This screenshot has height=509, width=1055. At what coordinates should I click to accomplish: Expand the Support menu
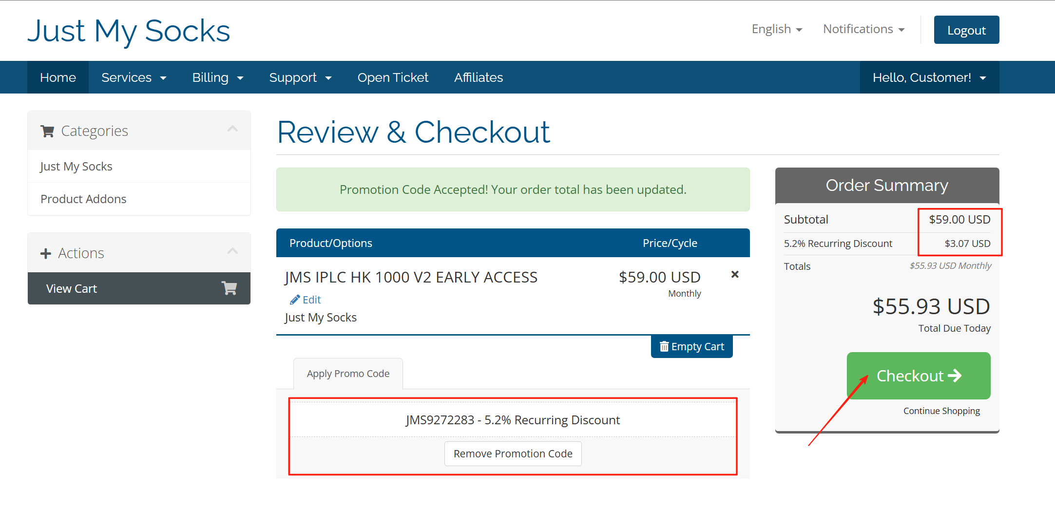click(x=300, y=77)
